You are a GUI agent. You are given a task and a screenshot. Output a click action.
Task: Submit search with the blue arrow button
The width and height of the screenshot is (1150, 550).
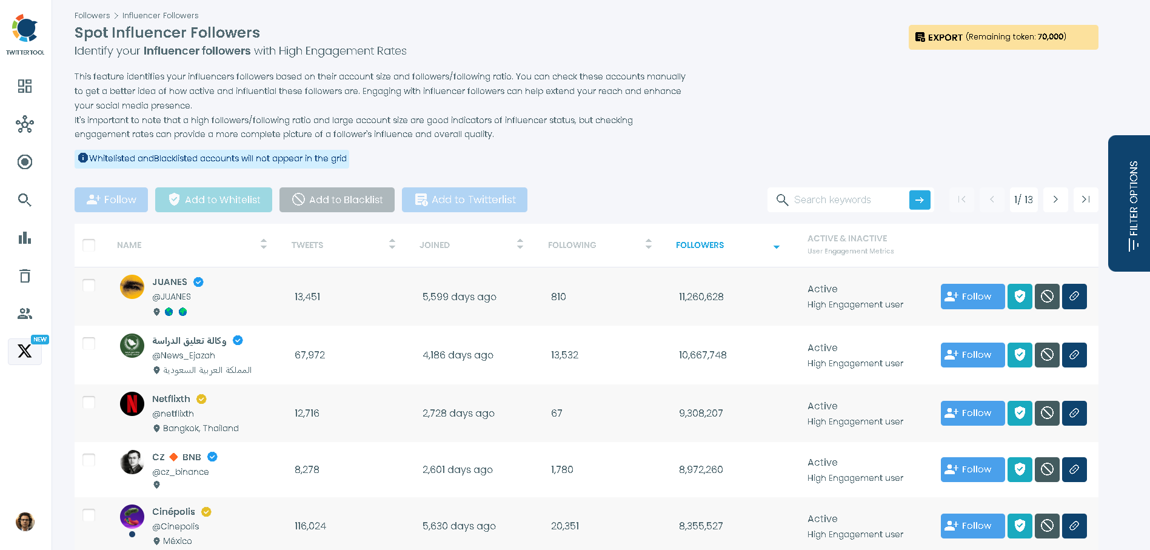point(920,200)
